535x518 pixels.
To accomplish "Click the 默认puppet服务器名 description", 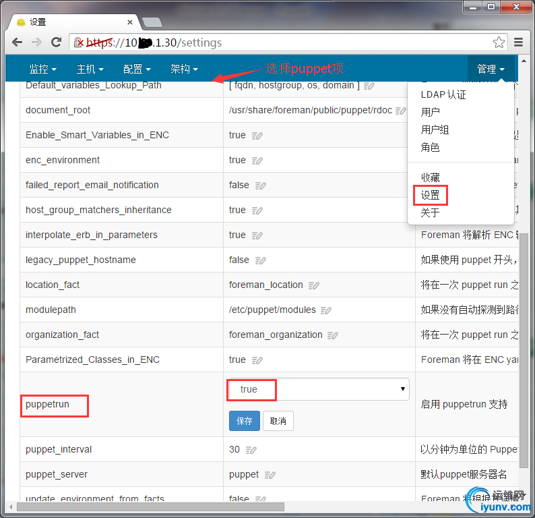I will pos(464,474).
